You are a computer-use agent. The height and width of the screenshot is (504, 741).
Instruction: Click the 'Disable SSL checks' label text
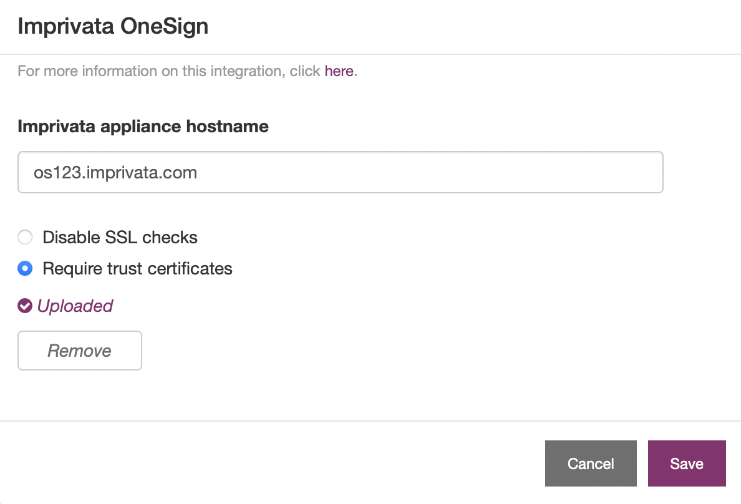point(120,237)
